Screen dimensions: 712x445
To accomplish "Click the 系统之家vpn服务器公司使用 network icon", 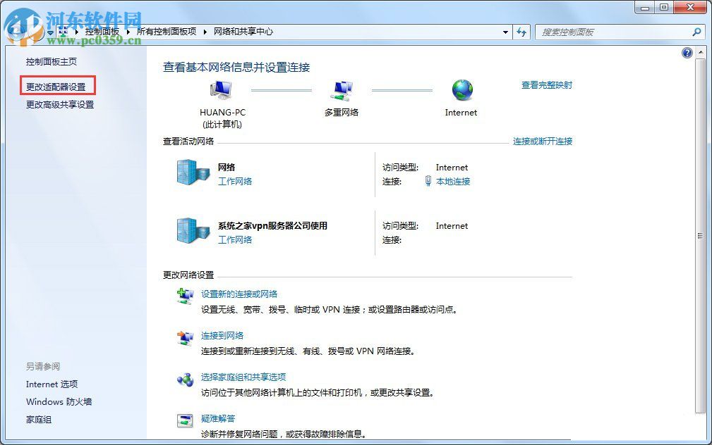I will pos(191,231).
